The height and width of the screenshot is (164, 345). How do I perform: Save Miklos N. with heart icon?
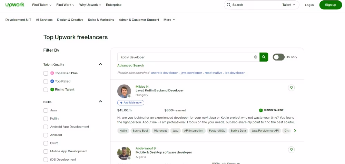(x=291, y=88)
